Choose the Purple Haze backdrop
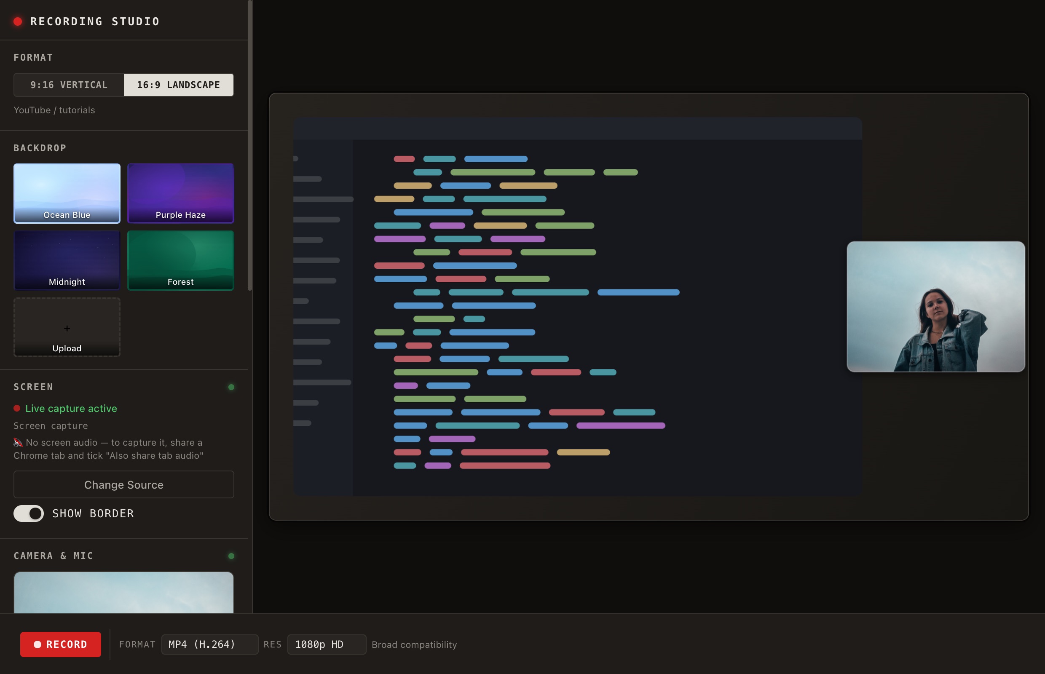 (x=181, y=193)
